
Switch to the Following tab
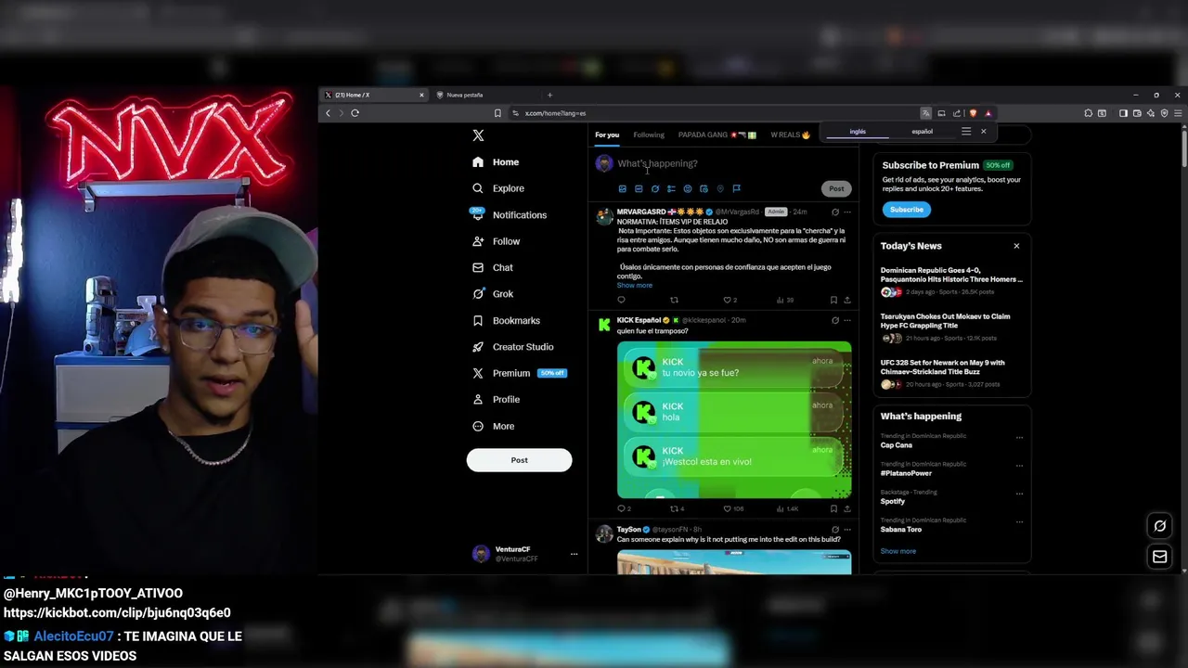[x=649, y=135]
